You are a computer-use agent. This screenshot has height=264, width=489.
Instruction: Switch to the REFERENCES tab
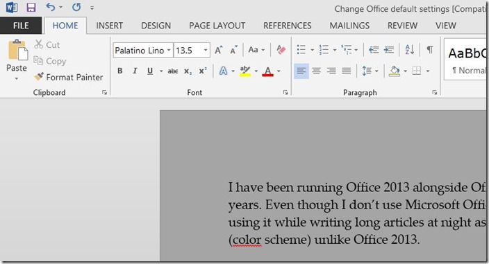288,26
